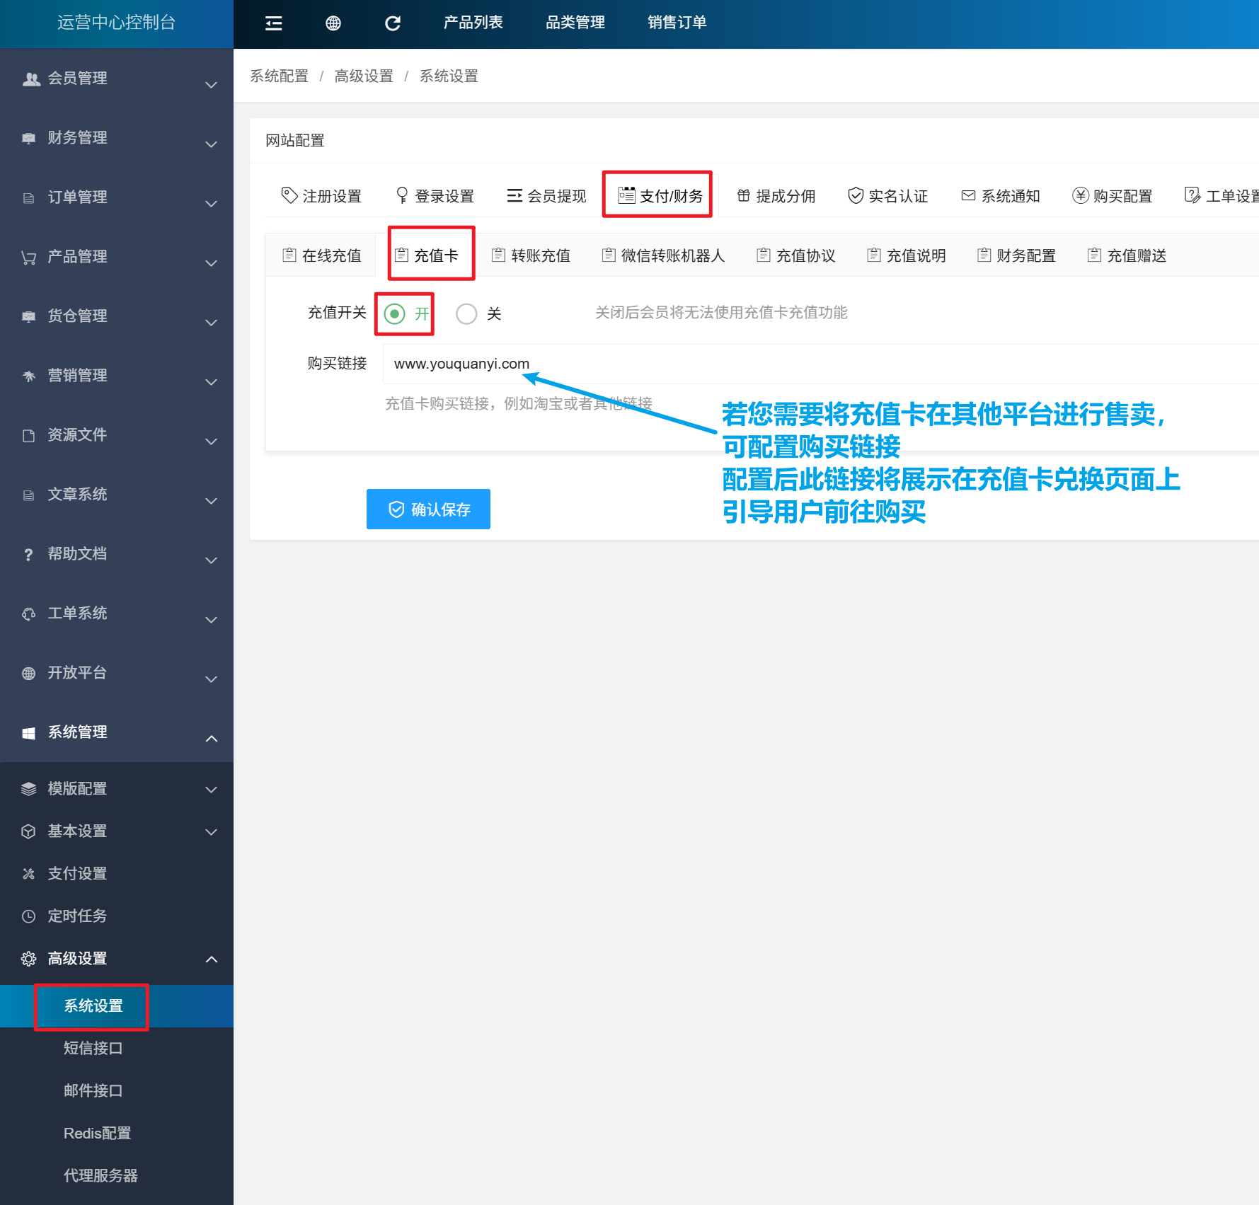Select the 开 radio for 充值开关
Screen dimensions: 1259x1205
click(x=395, y=313)
